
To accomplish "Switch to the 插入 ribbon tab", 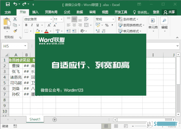I will (x=35, y=12).
